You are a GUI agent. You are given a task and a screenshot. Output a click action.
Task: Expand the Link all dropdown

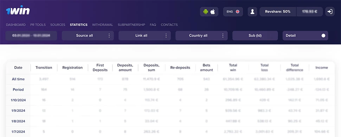144,36
